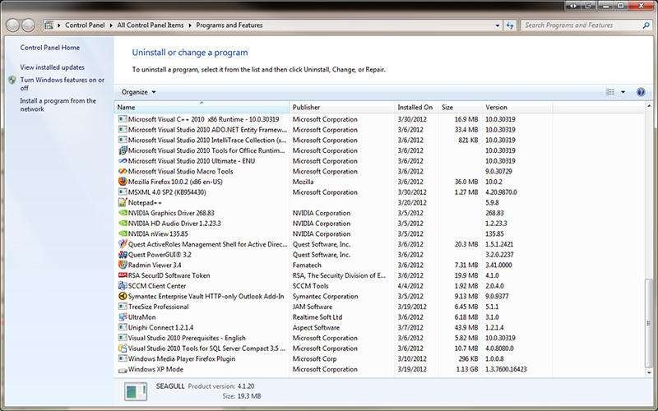Click the RSA SecurID Software Token icon
The width and height of the screenshot is (658, 411).
coord(123,275)
